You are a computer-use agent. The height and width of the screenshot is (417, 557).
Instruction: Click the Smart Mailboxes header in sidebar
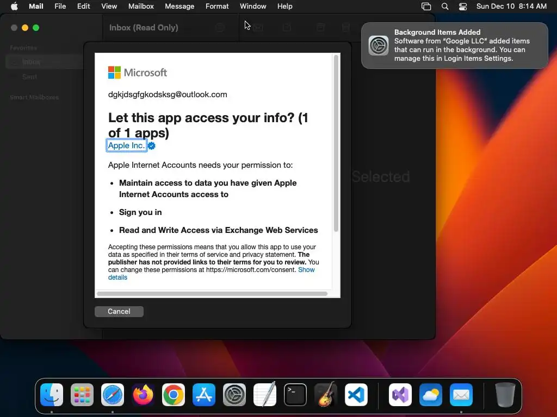pyautogui.click(x=34, y=97)
